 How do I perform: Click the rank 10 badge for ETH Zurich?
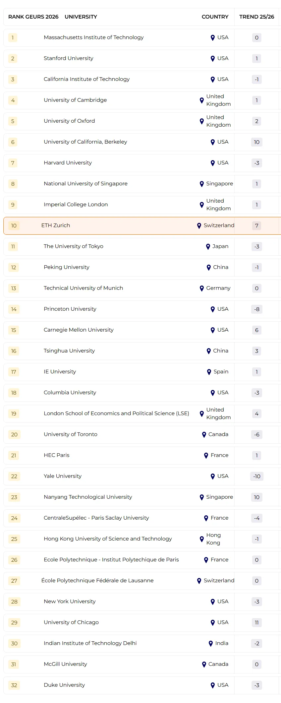pyautogui.click(x=14, y=226)
